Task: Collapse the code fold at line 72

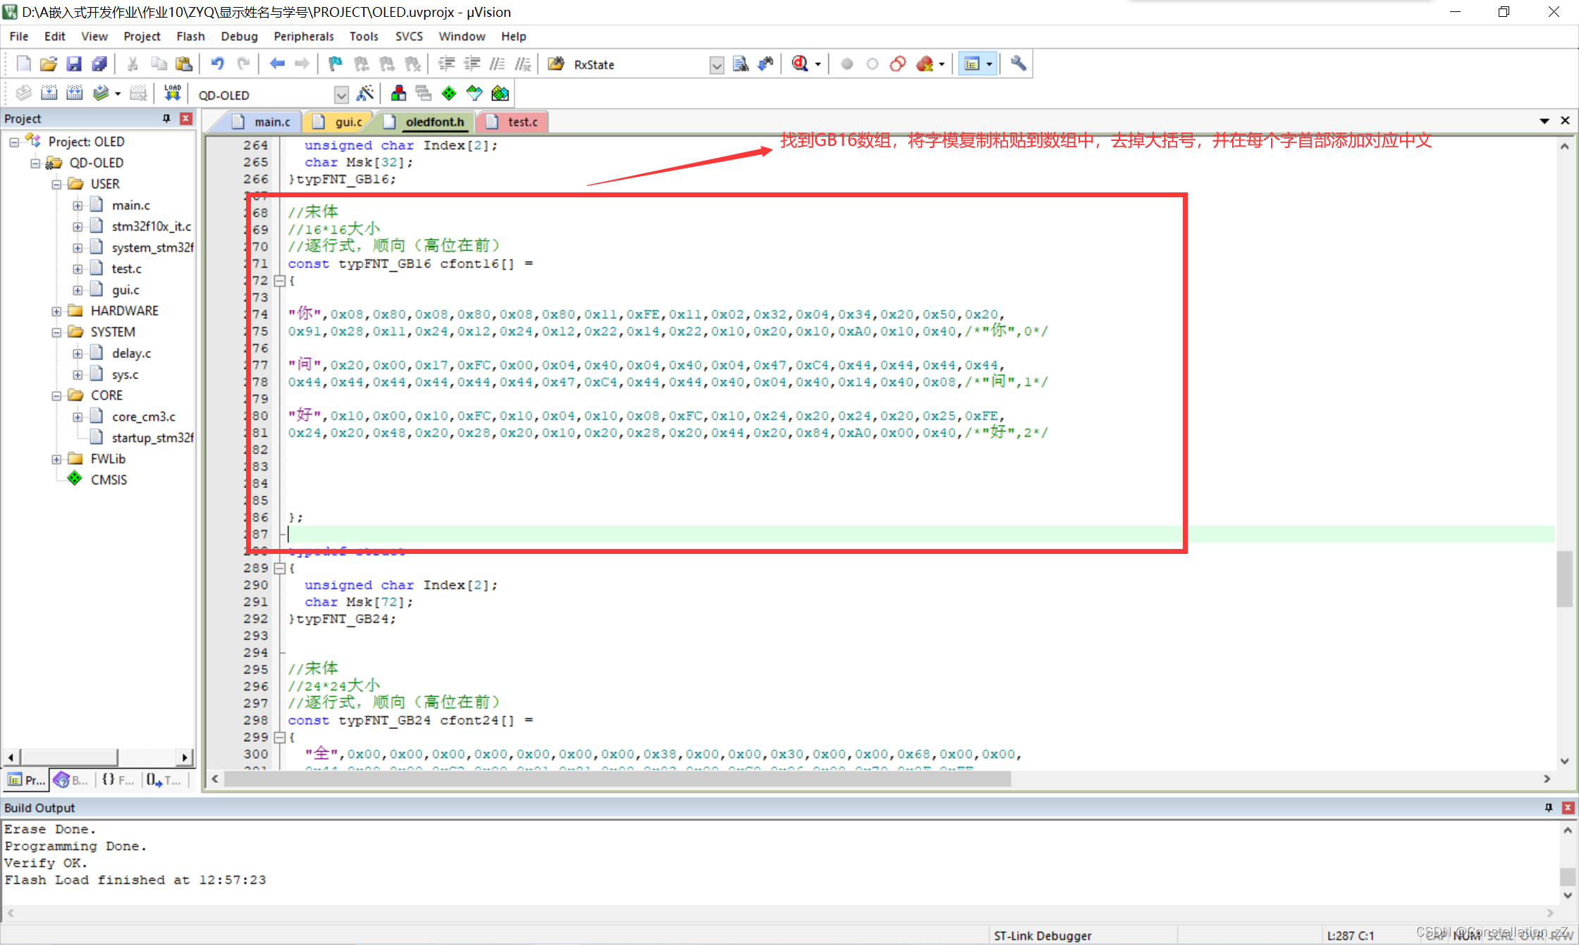Action: click(x=280, y=280)
